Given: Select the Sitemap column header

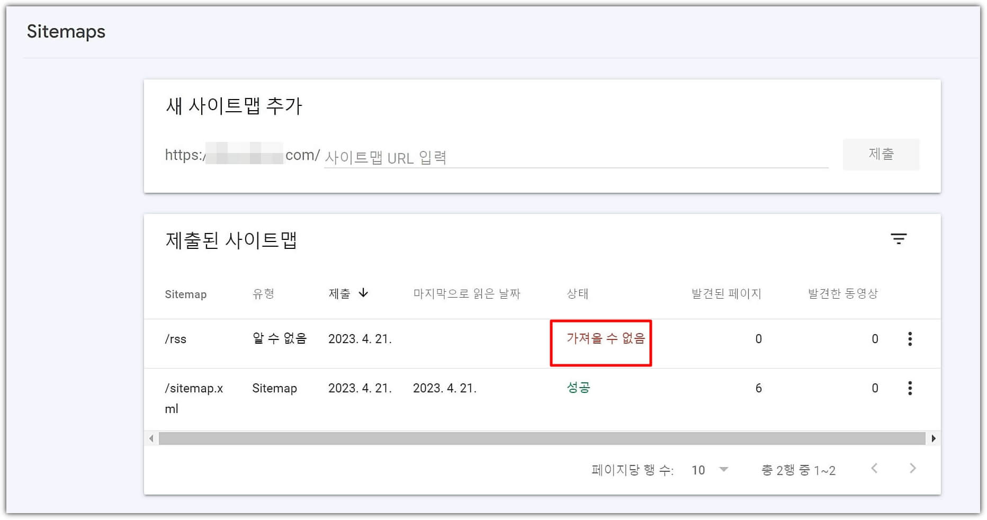Looking at the screenshot, I should [x=185, y=294].
